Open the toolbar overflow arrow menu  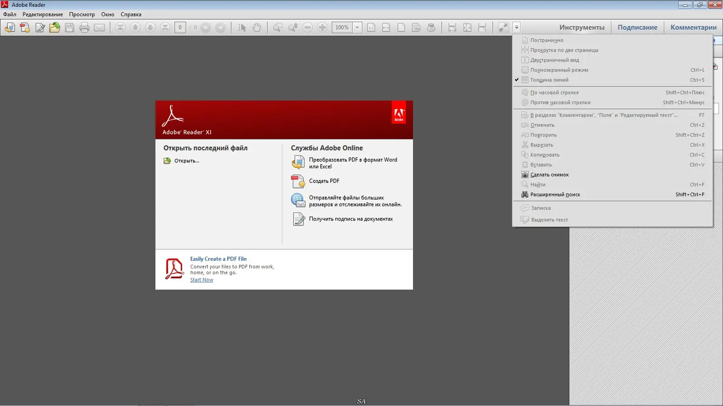tap(516, 28)
